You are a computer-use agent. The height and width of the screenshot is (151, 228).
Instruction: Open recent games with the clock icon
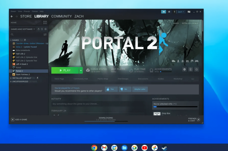click(x=42, y=29)
